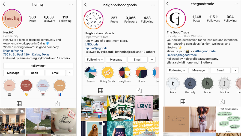The width and height of the screenshot is (241, 136).
Task: Tap the Book button on her.hq_
Action: click(x=34, y=73)
